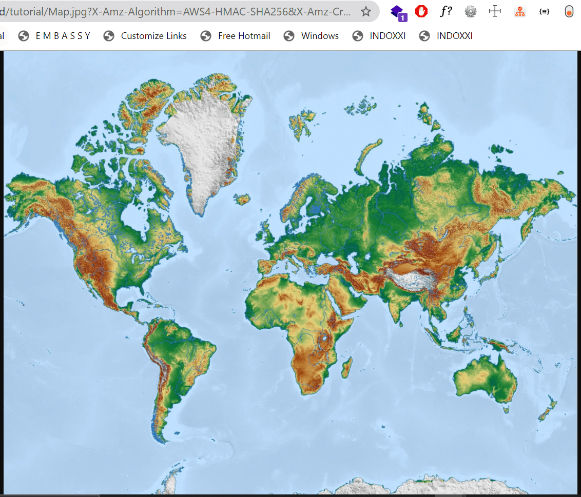Bookmark this page with the star icon
Viewport: 581px width, 497px height.
[x=365, y=11]
